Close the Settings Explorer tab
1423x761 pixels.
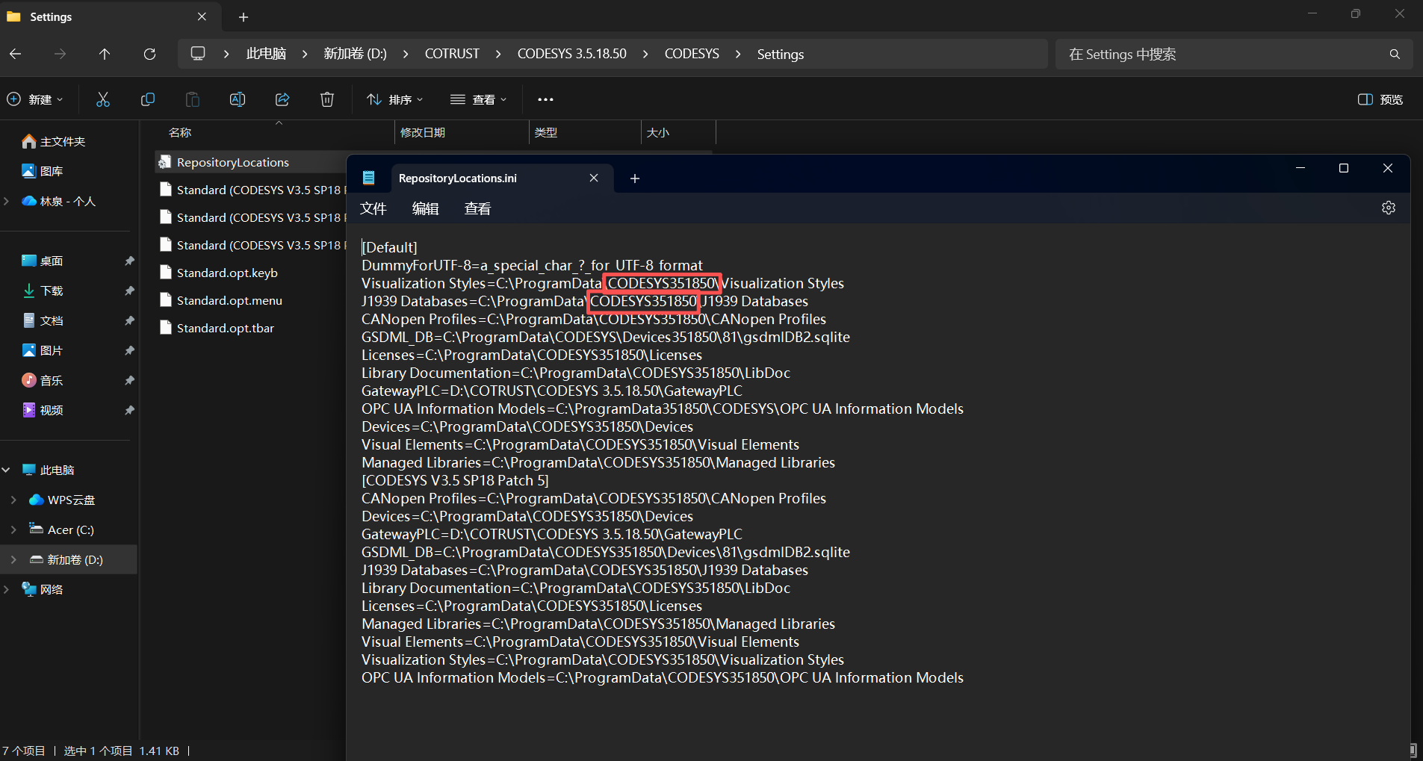click(202, 16)
